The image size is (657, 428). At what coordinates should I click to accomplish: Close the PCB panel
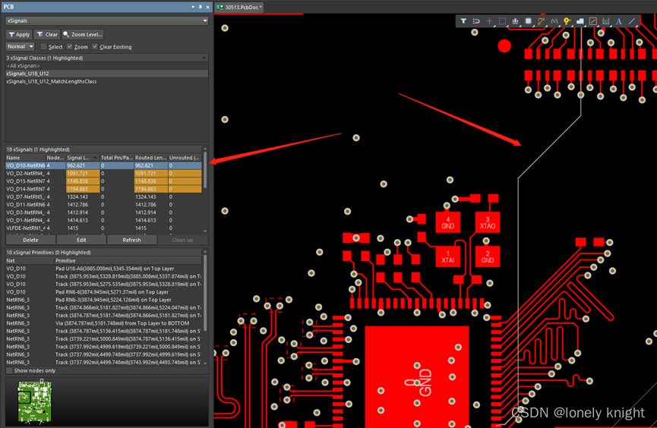click(x=207, y=7)
